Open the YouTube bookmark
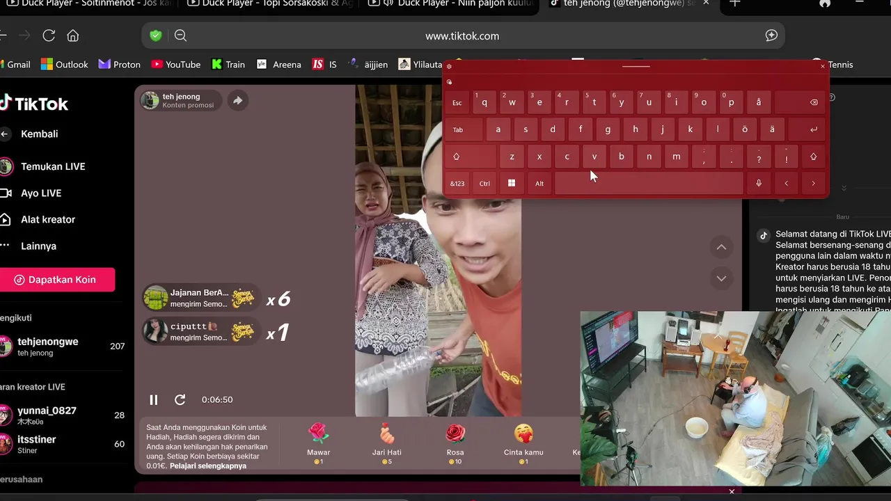 pyautogui.click(x=176, y=64)
